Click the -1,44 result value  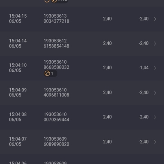pos(143,68)
